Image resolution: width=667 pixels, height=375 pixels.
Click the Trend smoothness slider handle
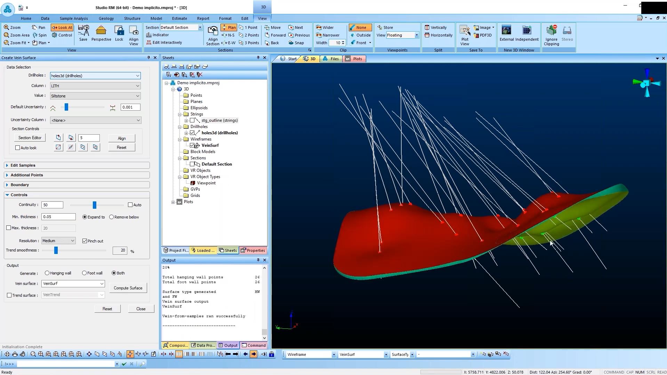[56, 250]
